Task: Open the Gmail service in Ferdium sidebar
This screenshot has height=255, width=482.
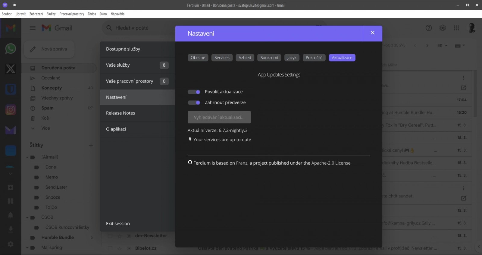Action: (11, 28)
